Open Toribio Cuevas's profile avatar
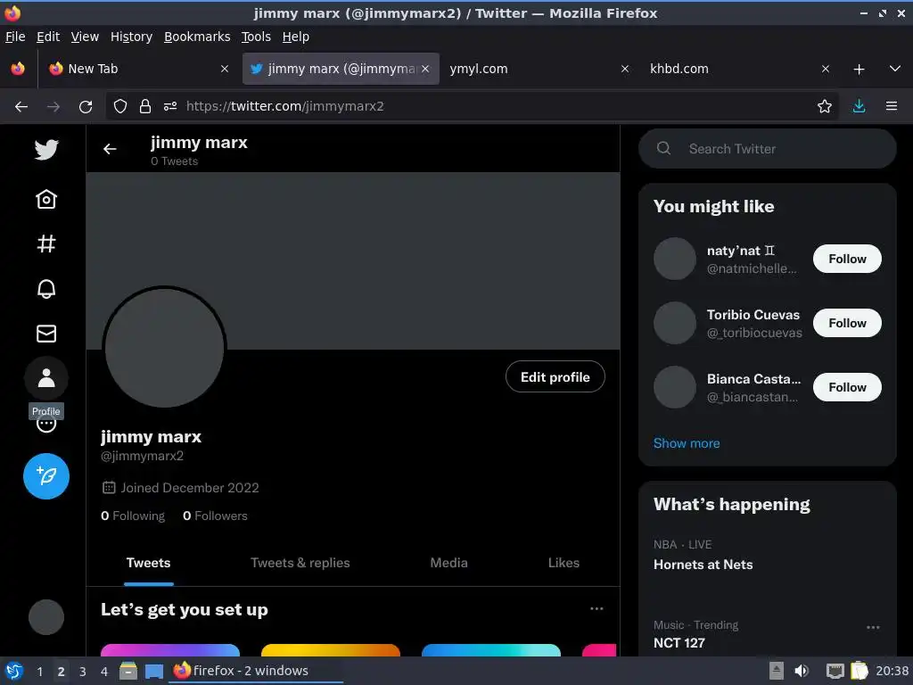Image resolution: width=913 pixels, height=685 pixels. [x=674, y=323]
